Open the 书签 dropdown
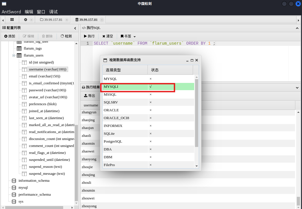This screenshot has width=302, height=209. 128,36
